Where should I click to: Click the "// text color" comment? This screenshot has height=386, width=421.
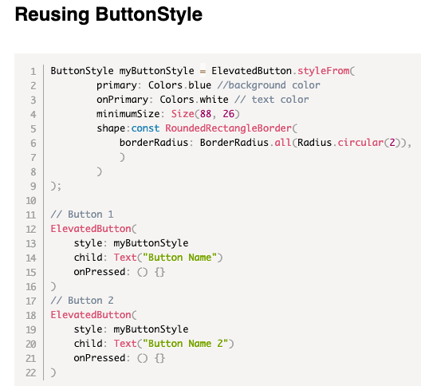pyautogui.click(x=271, y=100)
